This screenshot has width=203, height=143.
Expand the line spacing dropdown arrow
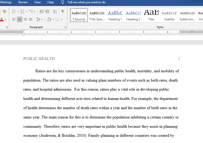pyautogui.click(x=42, y=20)
